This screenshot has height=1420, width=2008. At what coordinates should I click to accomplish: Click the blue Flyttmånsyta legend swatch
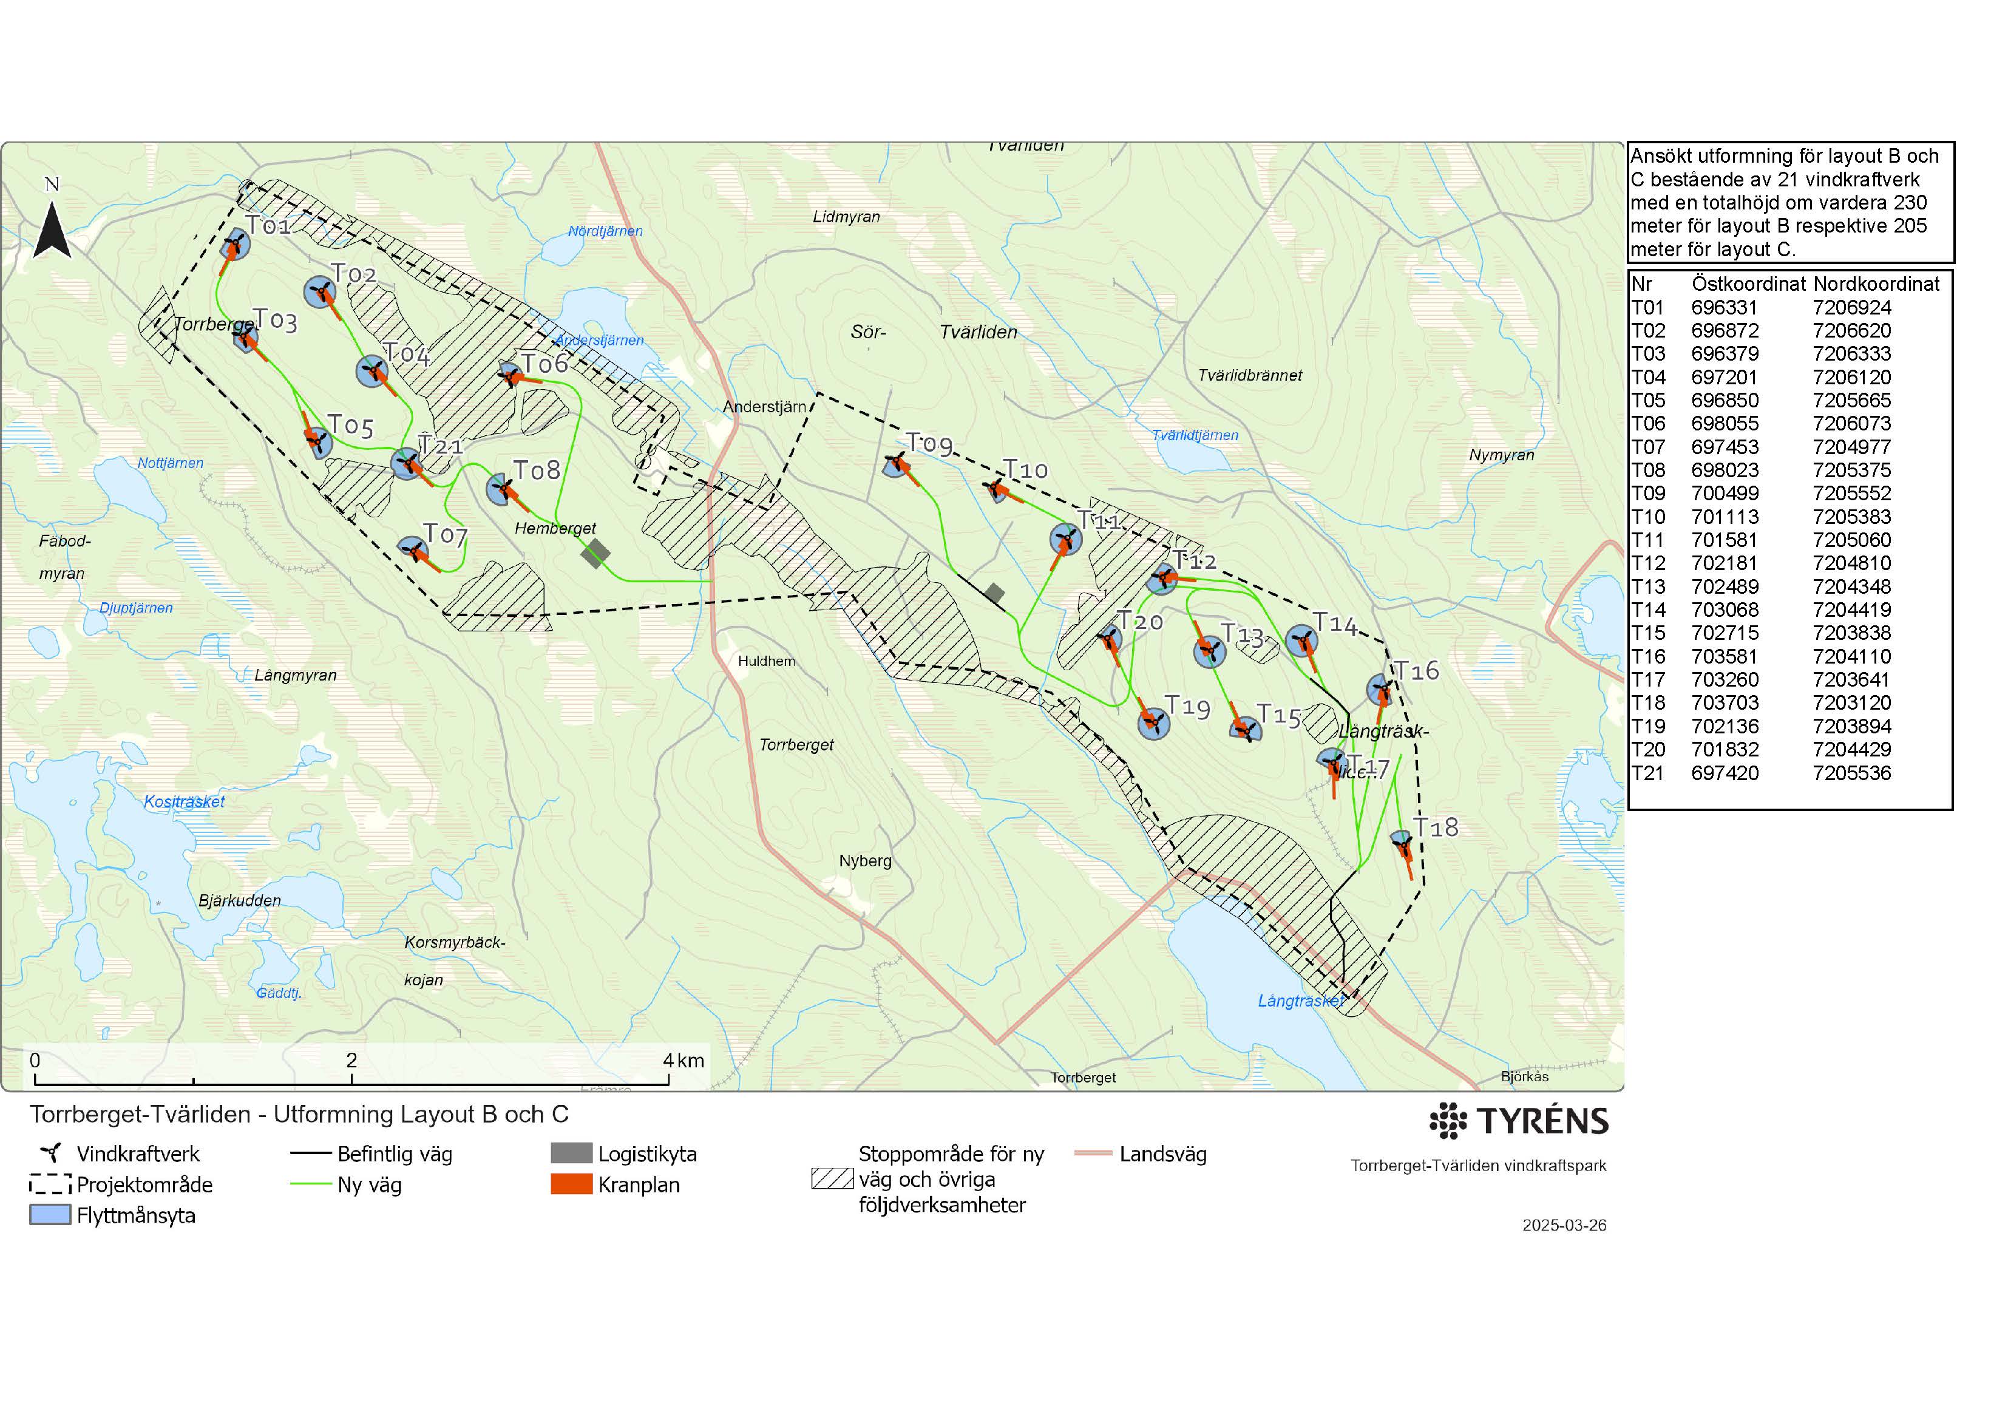pyautogui.click(x=50, y=1215)
